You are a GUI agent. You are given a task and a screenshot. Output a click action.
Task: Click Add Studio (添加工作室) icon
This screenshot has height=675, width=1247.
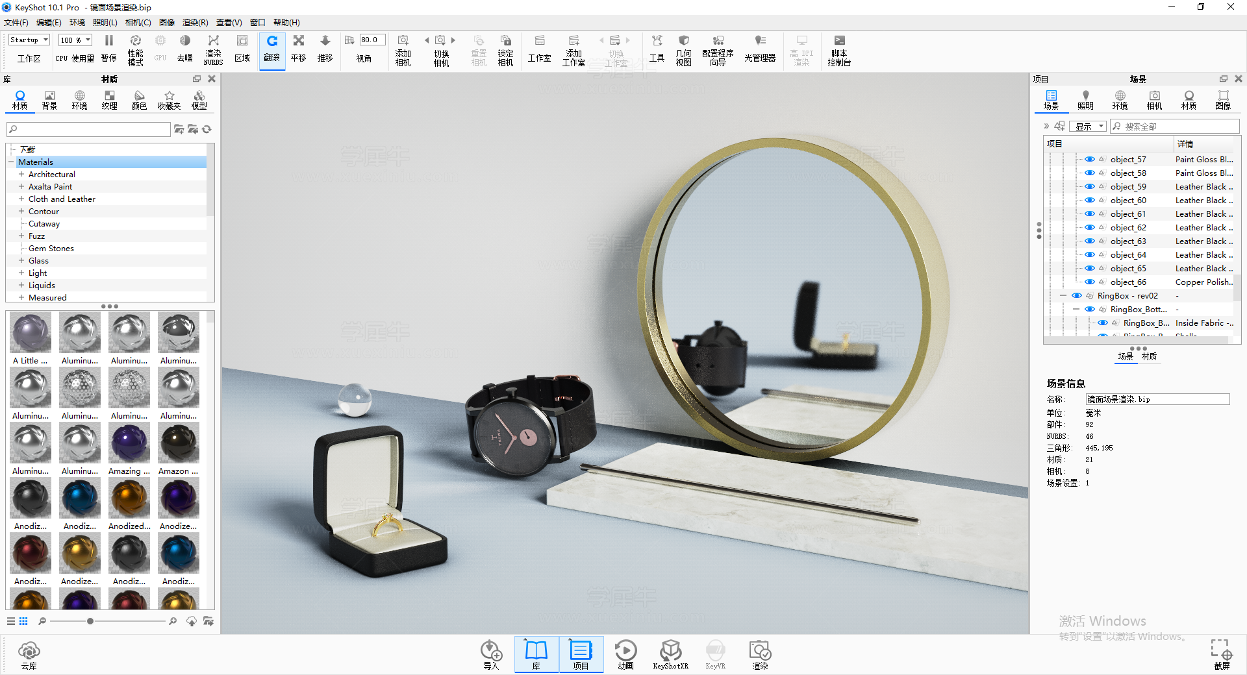[x=573, y=49]
